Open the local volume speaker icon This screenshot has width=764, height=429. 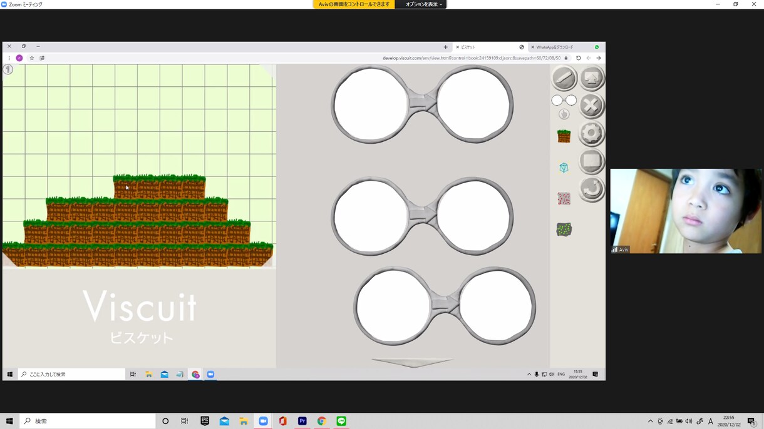[x=689, y=421]
